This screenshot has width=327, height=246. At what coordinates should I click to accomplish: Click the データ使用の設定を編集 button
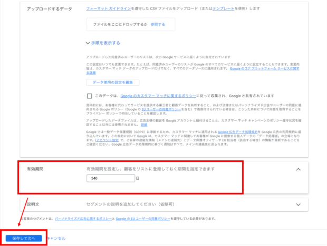(x=113, y=83)
